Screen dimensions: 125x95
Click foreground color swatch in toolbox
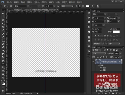2,83
